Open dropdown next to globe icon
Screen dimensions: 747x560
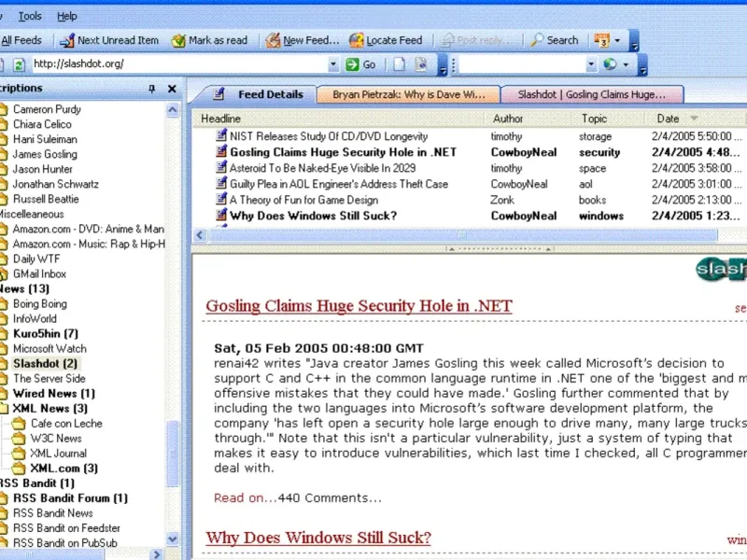(x=626, y=64)
